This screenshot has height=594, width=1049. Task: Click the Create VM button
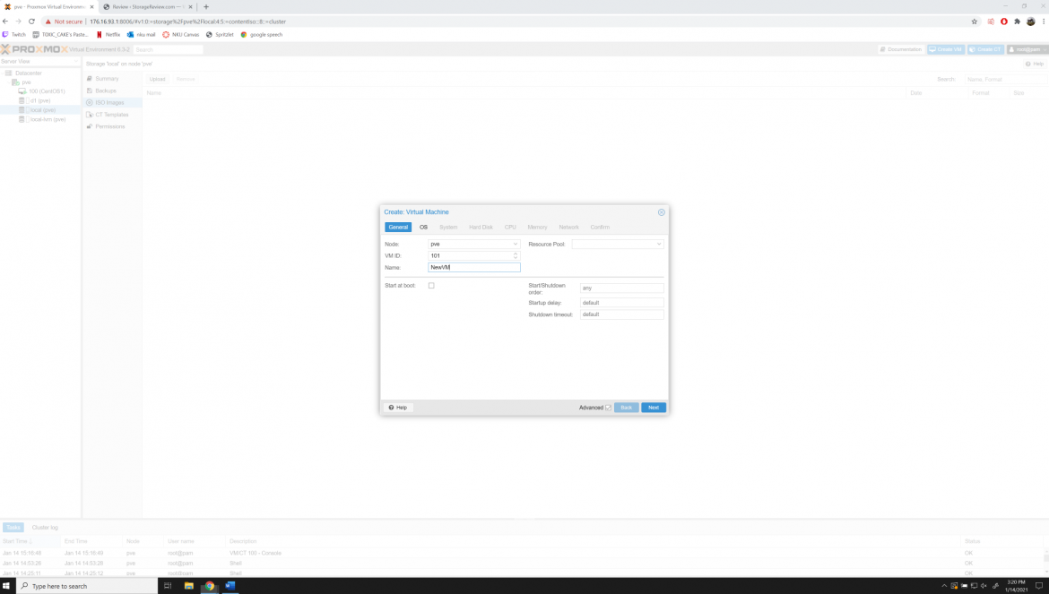point(946,49)
